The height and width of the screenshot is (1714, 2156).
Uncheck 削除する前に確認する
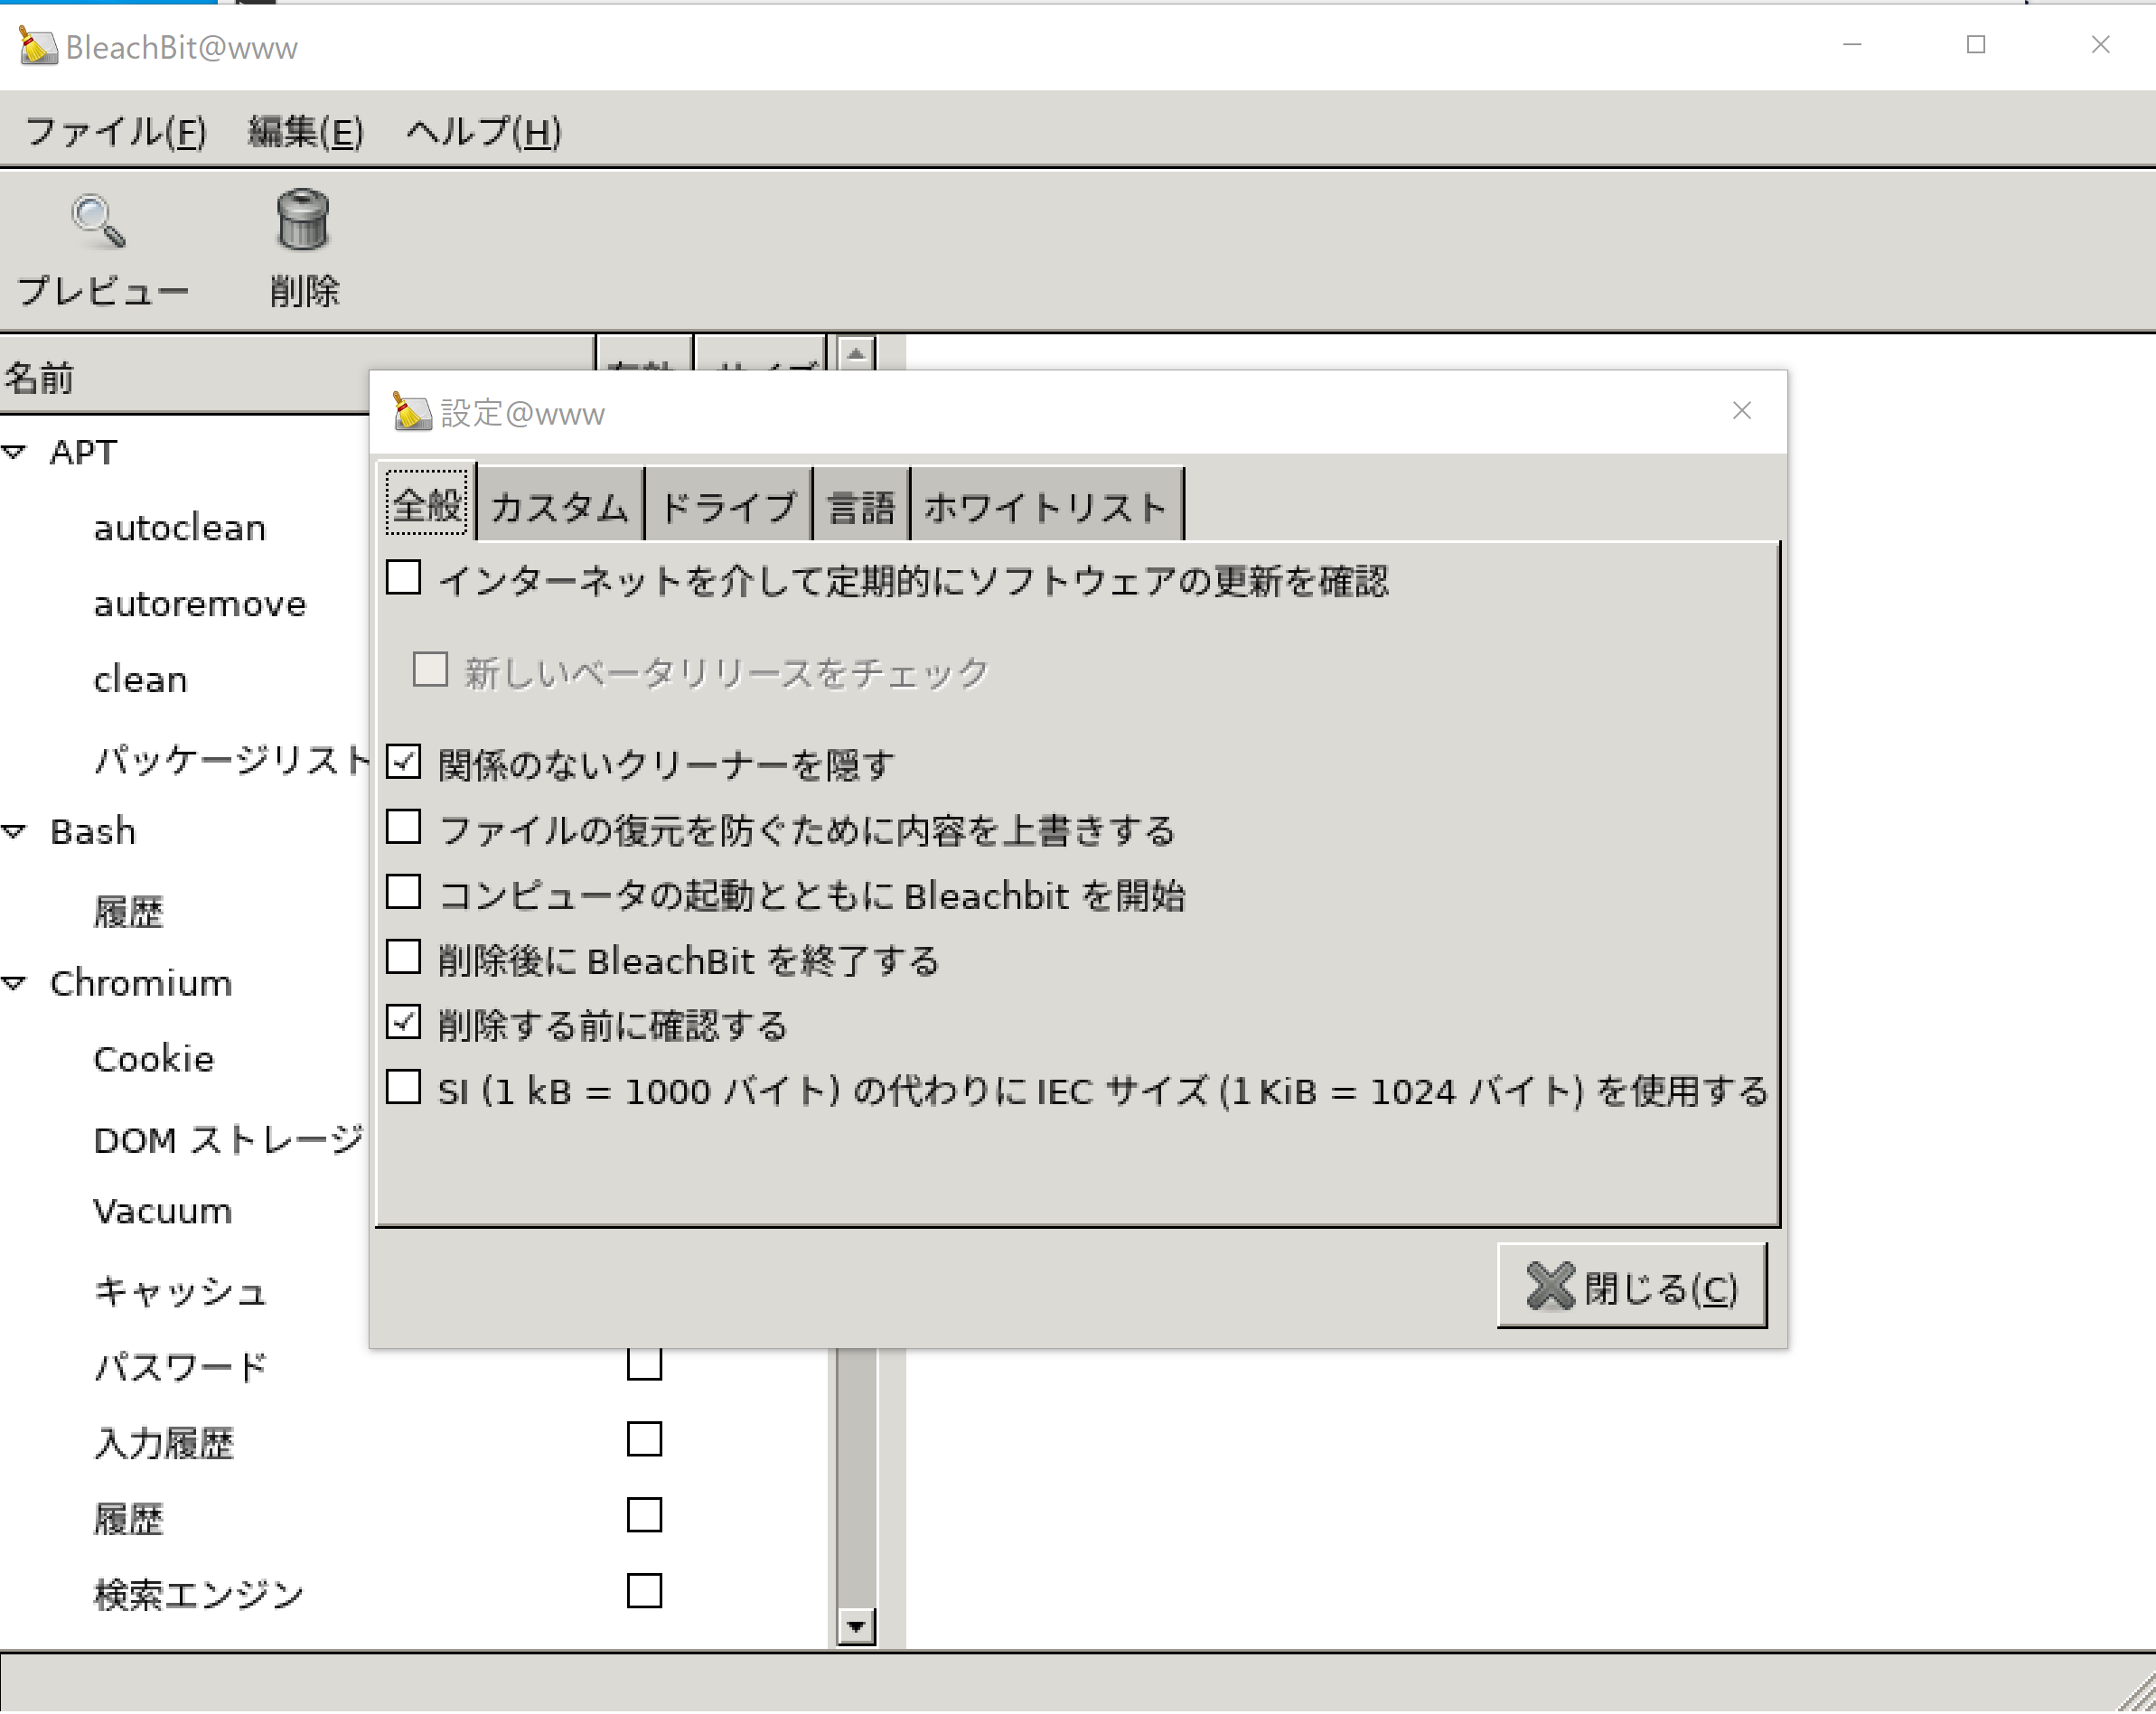coord(404,1022)
